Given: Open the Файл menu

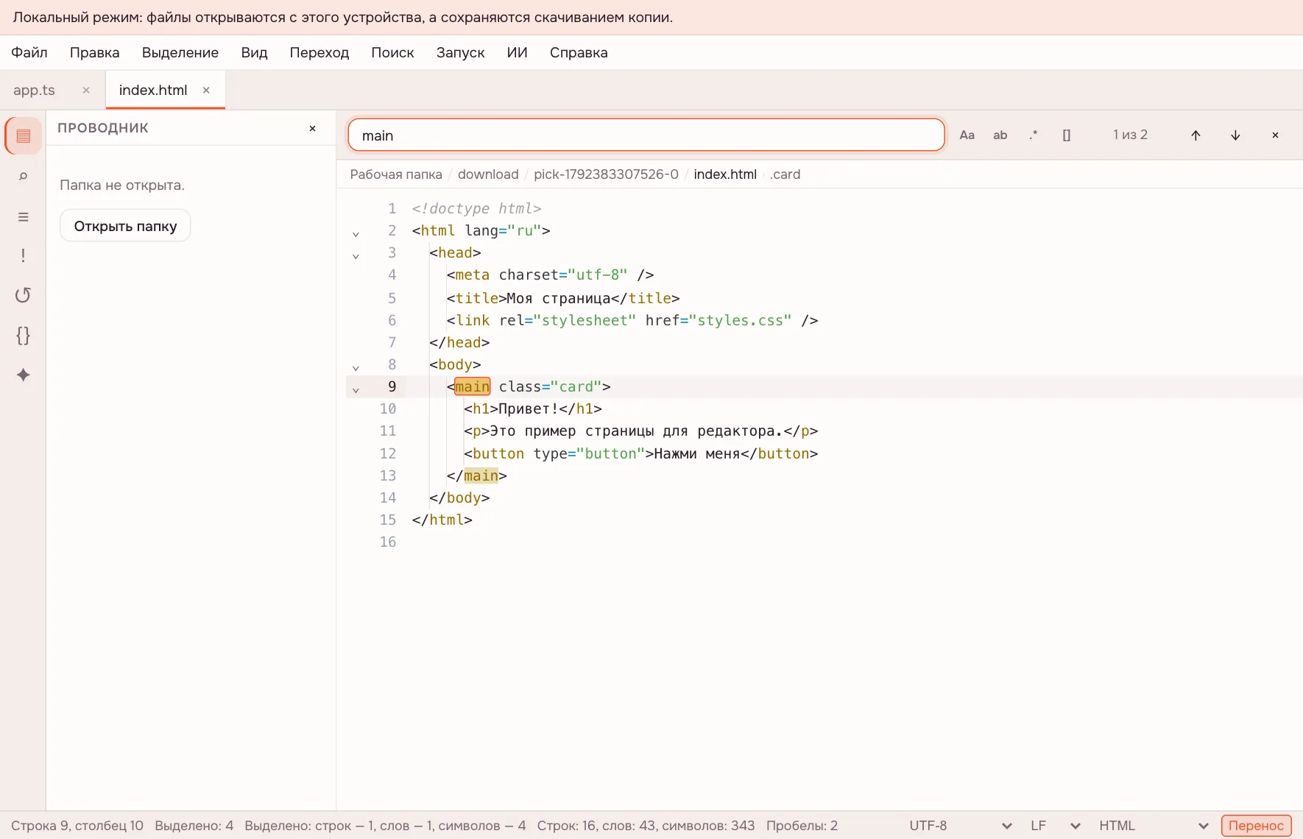Looking at the screenshot, I should pyautogui.click(x=29, y=52).
